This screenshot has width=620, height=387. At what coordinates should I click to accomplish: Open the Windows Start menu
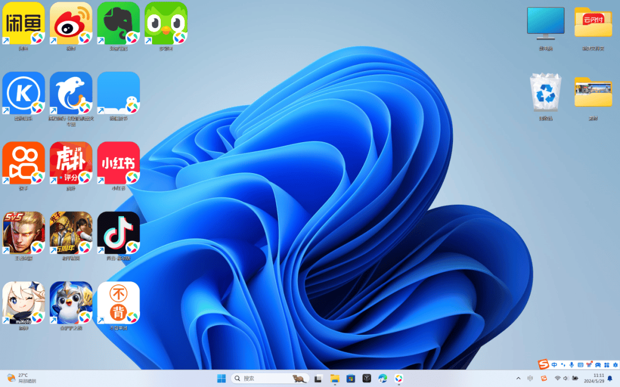click(221, 378)
